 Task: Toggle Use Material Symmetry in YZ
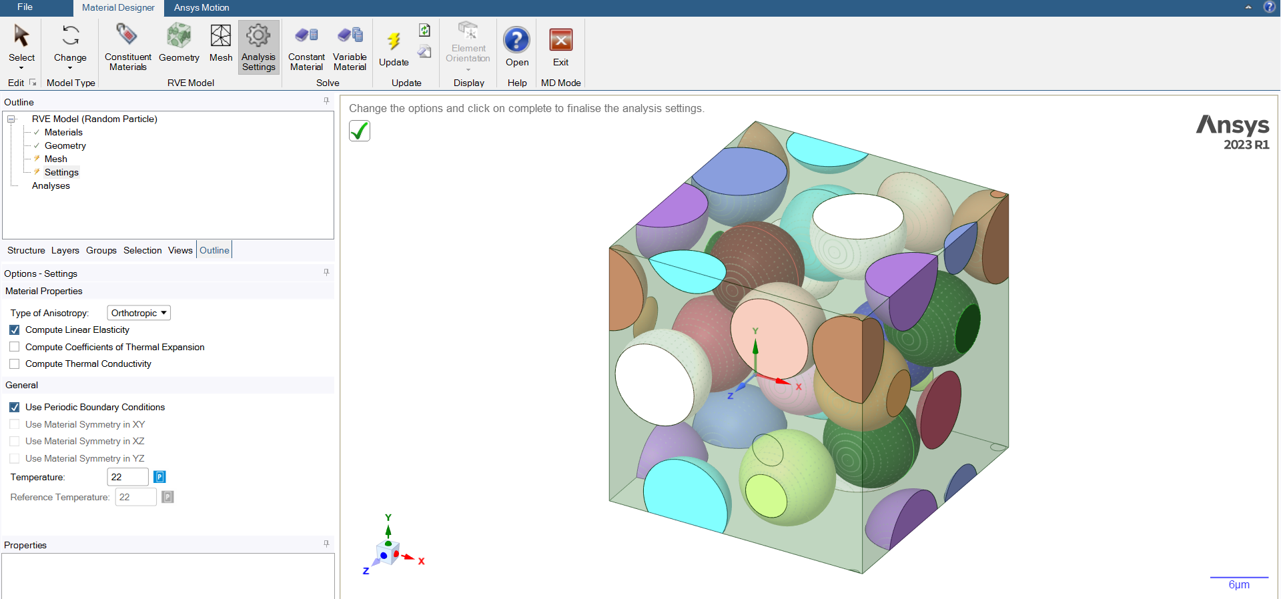[15, 458]
